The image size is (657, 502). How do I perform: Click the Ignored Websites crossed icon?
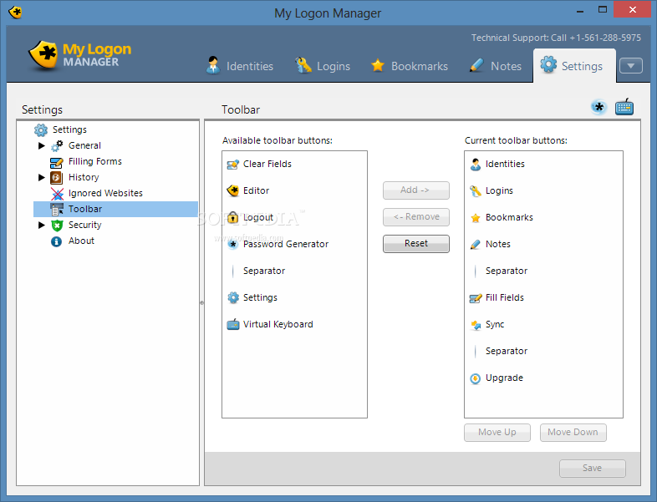[x=57, y=194]
